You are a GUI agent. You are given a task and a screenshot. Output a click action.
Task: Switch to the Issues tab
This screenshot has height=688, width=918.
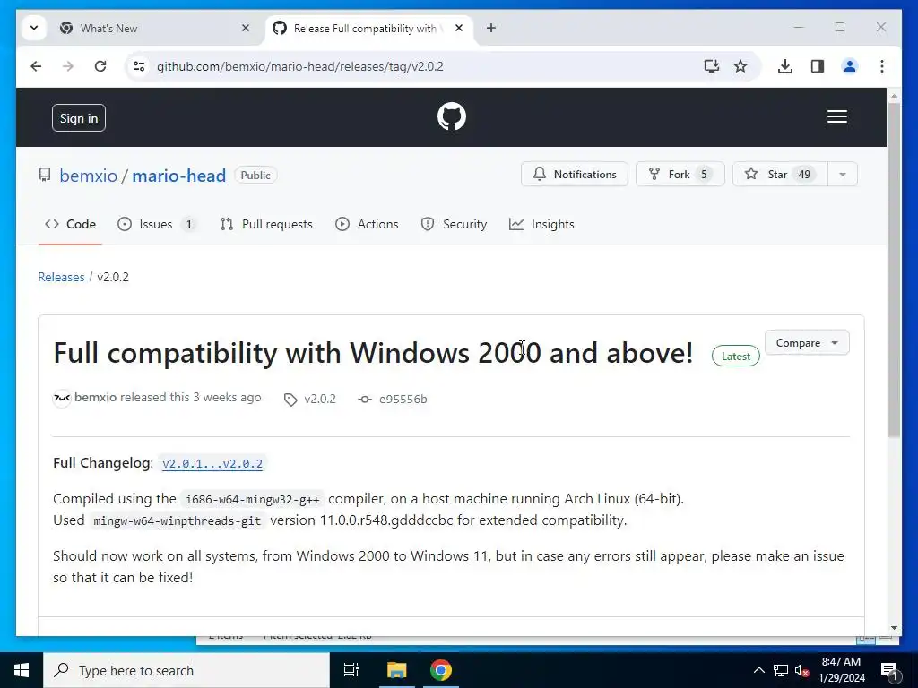[x=156, y=225]
